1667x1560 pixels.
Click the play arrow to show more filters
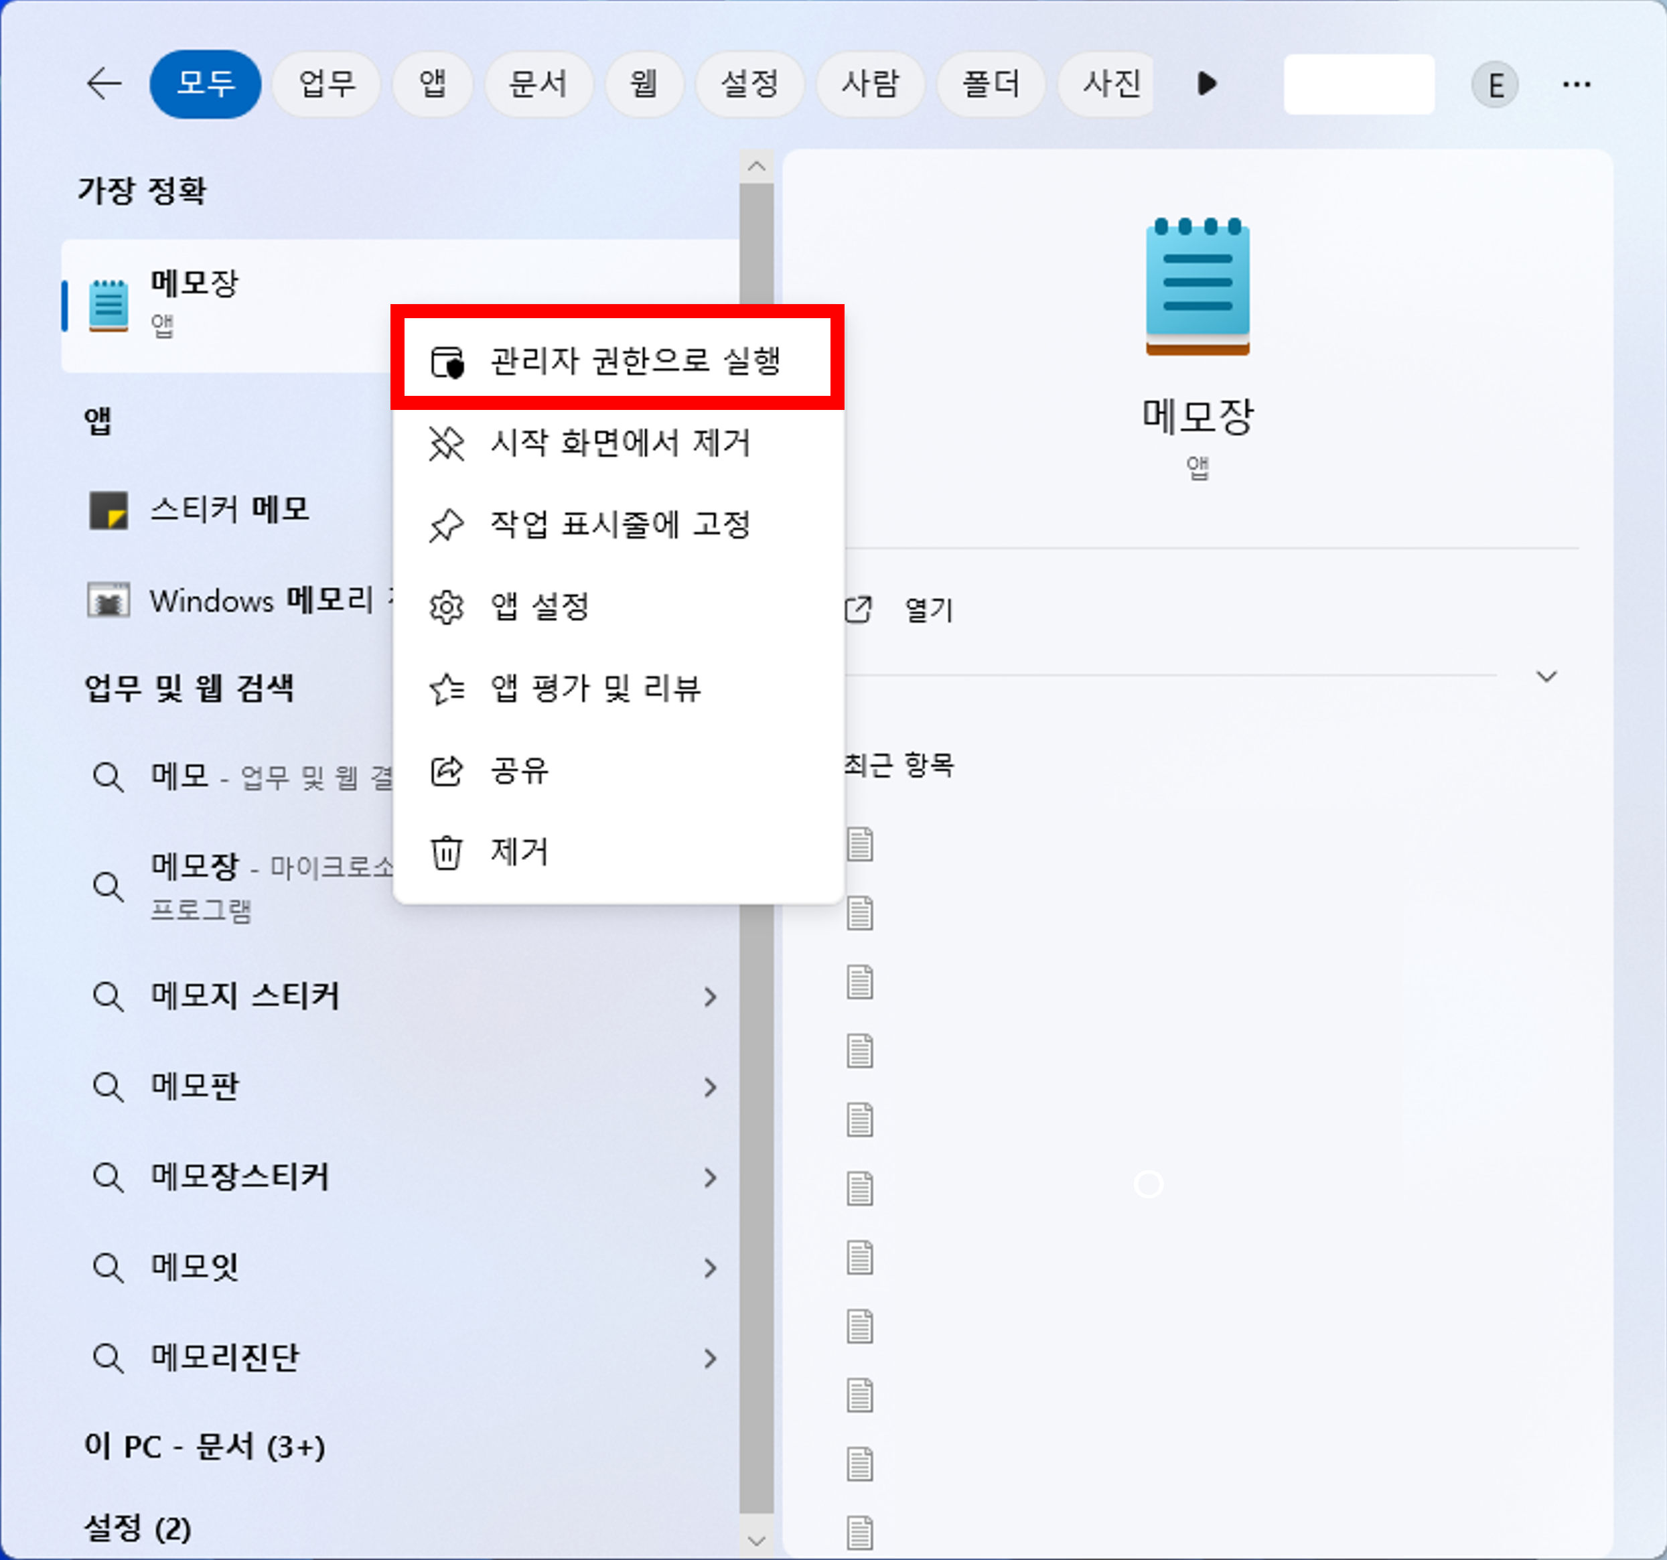pos(1207,84)
